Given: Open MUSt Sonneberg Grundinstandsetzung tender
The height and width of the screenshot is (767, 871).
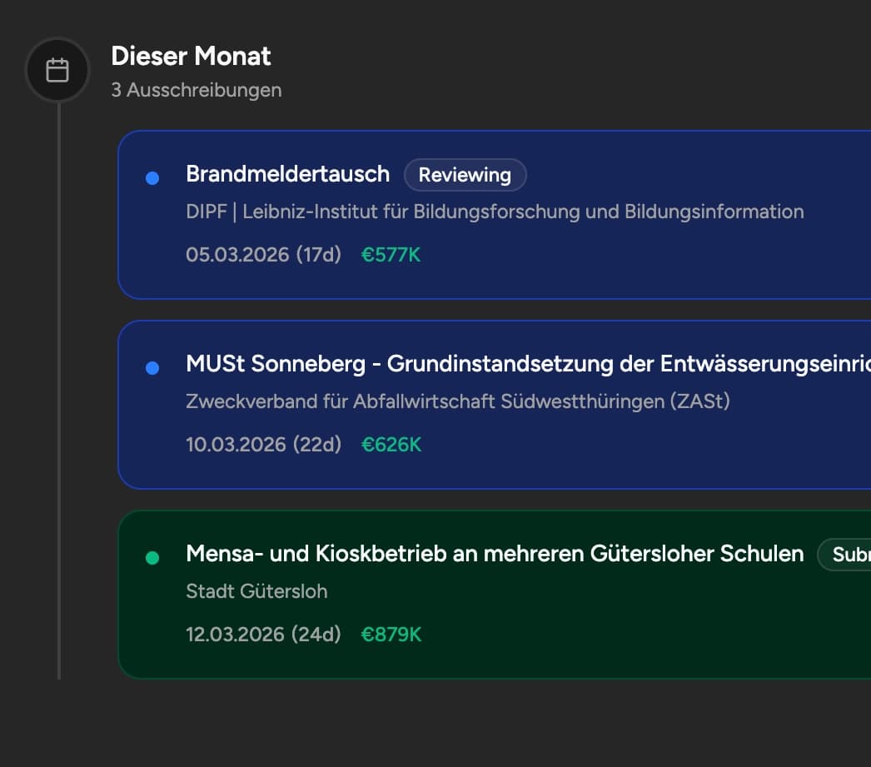Looking at the screenshot, I should [x=528, y=364].
